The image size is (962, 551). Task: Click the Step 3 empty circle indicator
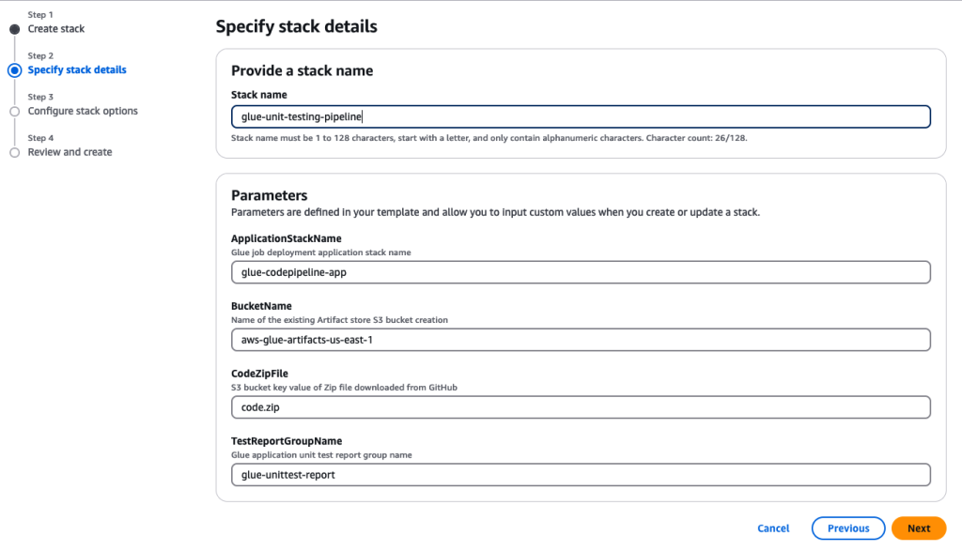(14, 112)
